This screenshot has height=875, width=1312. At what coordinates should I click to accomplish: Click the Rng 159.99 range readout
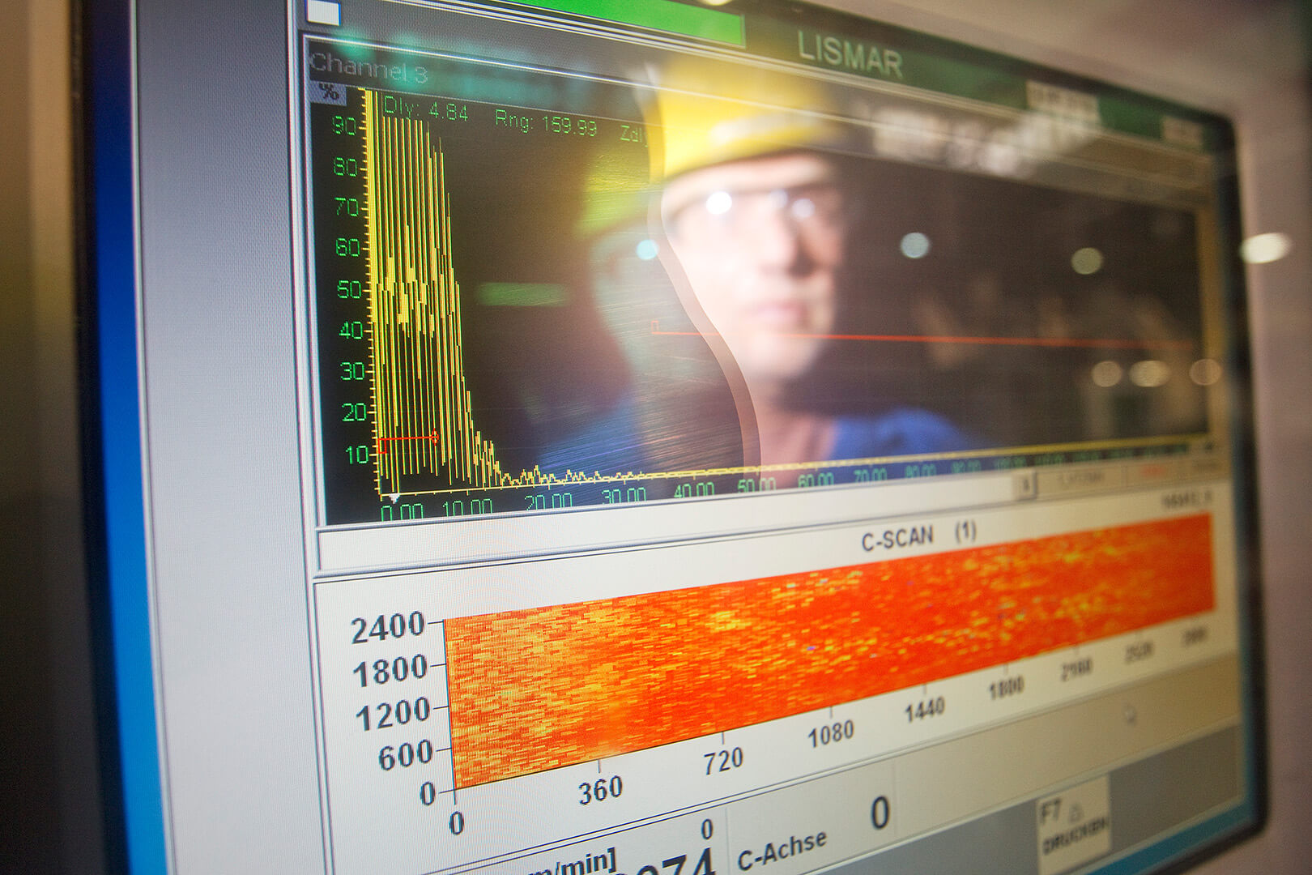(x=545, y=124)
